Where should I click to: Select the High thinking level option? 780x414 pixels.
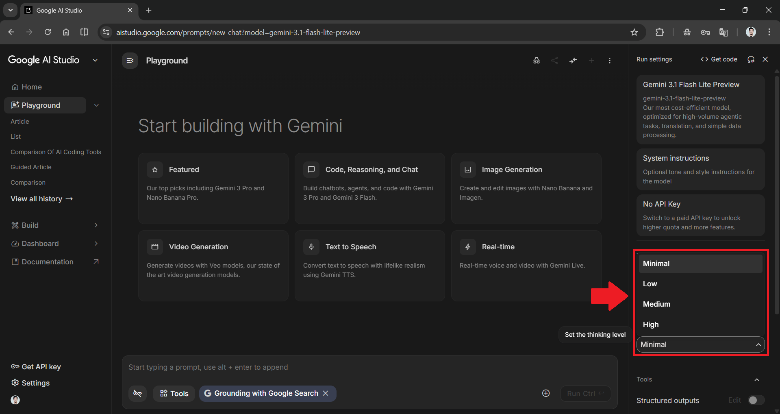[651, 324]
